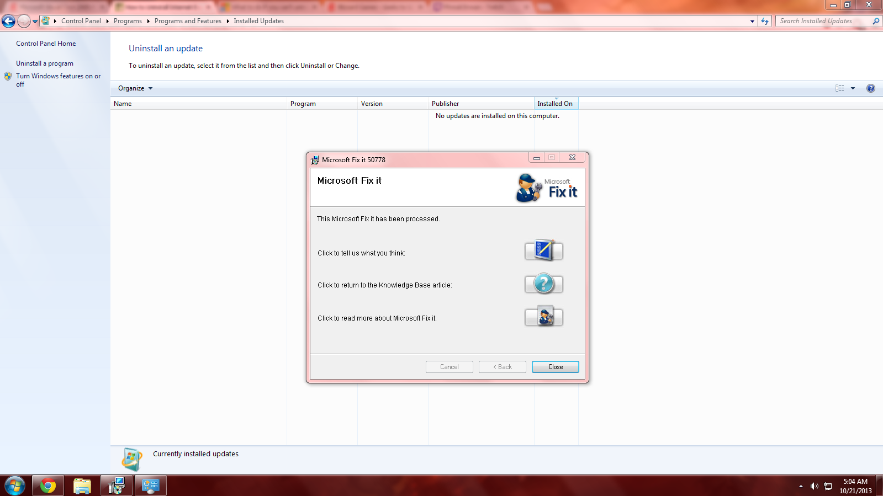Select Programs in the address breadcrumb

pos(128,21)
